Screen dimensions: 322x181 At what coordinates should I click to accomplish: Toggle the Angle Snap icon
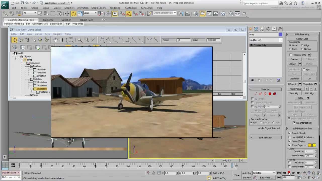pyautogui.click(x=129, y=14)
